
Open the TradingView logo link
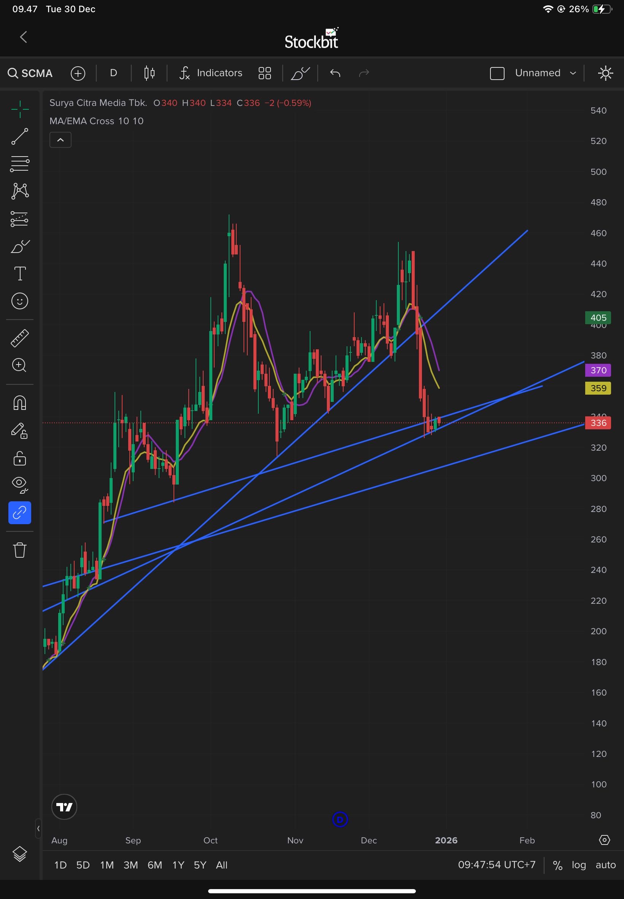pyautogui.click(x=64, y=807)
